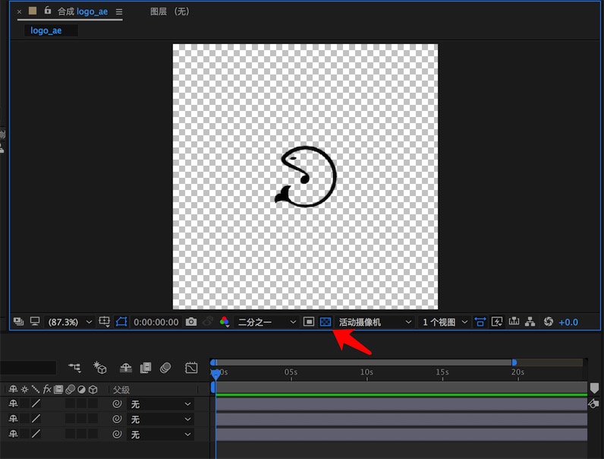Open the composition flowchart icon
This screenshot has height=459, width=604.
tap(530, 322)
